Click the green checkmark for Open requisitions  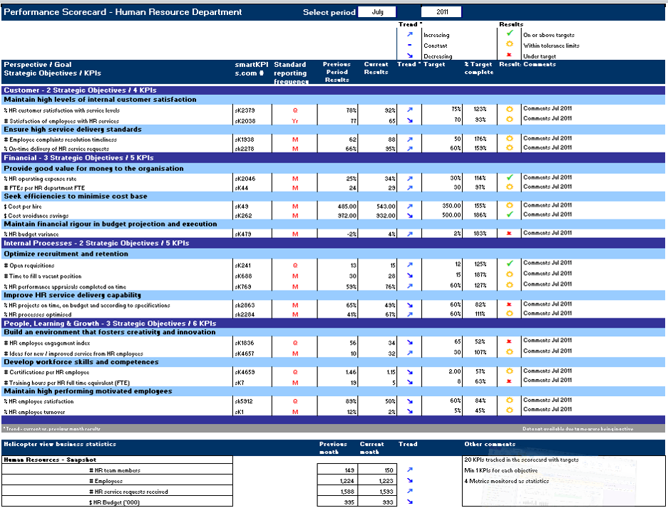tap(510, 264)
